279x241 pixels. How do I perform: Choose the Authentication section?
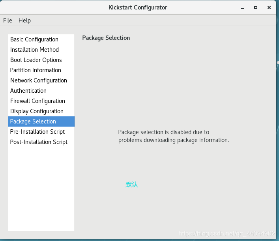point(41,91)
